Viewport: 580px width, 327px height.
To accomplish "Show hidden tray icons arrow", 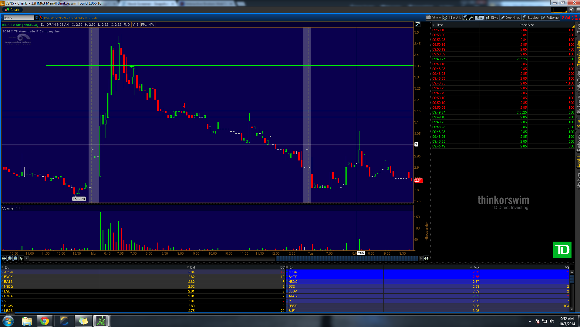I will (x=530, y=321).
